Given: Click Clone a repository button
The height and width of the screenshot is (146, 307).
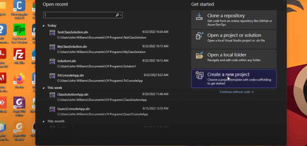Looking at the screenshot, I should click(x=234, y=20).
